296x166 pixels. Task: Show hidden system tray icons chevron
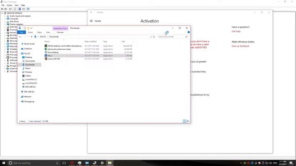pos(240,163)
